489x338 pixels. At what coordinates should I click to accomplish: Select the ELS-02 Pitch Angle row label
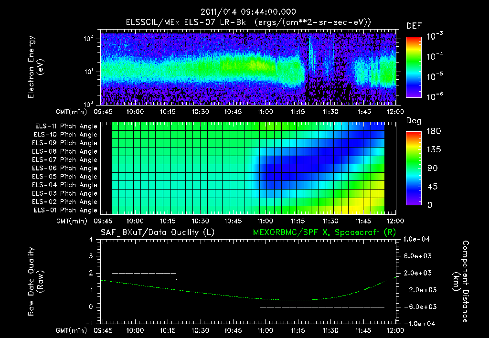64,202
